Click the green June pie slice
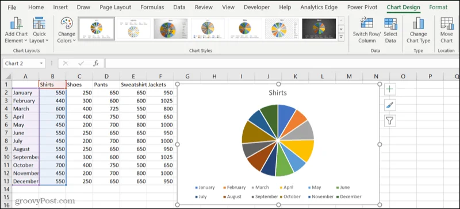460x209 pixels. [x=284, y=163]
